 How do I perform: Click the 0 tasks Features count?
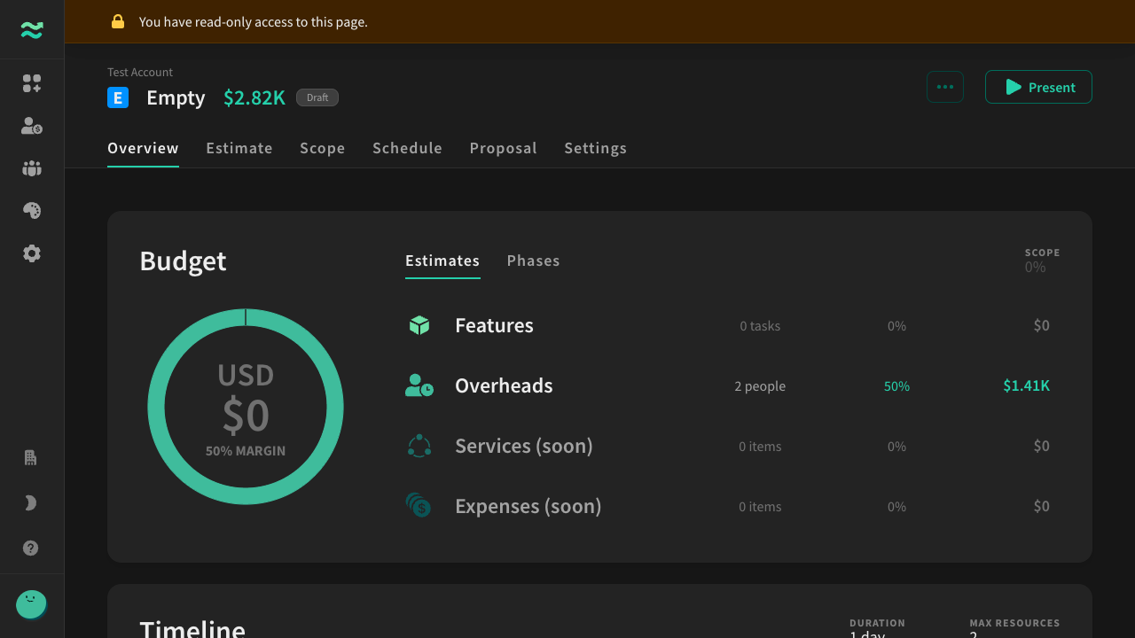(760, 326)
